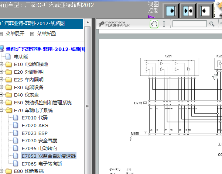Expand the E50 发动机控制和管理系统 folder
The height and width of the screenshot is (174, 222).
coord(1,102)
